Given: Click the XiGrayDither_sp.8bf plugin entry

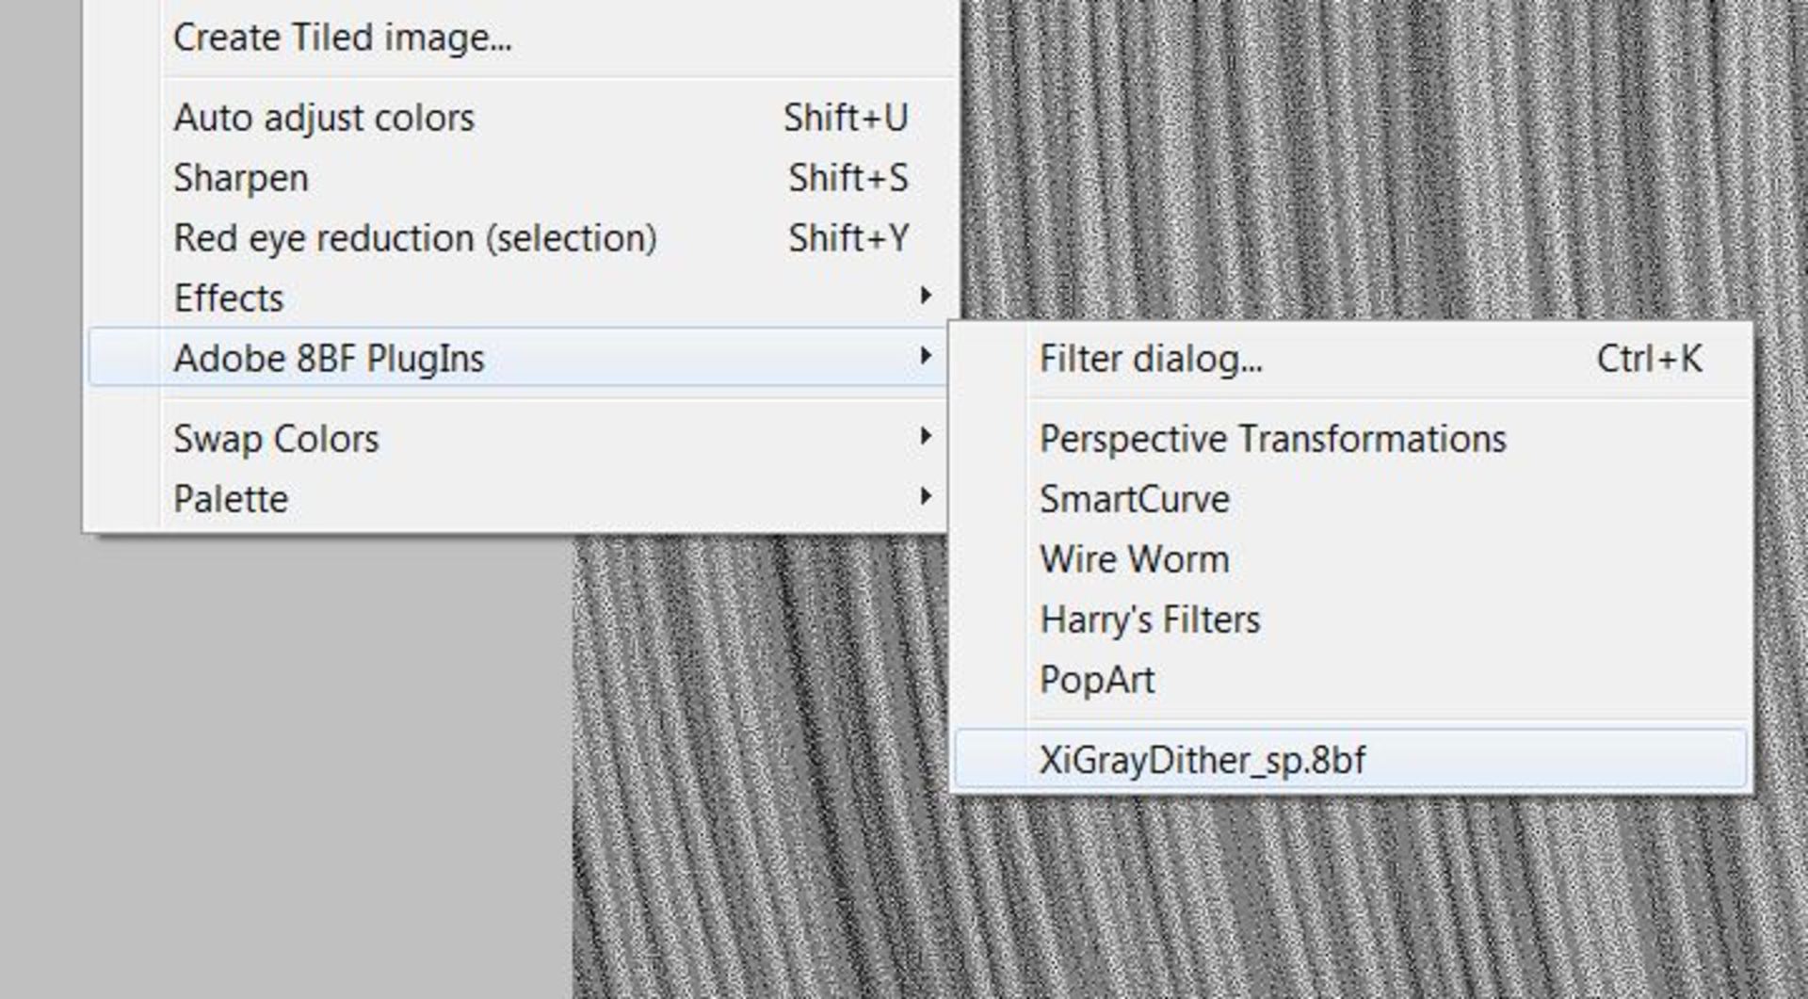Looking at the screenshot, I should (x=1202, y=761).
